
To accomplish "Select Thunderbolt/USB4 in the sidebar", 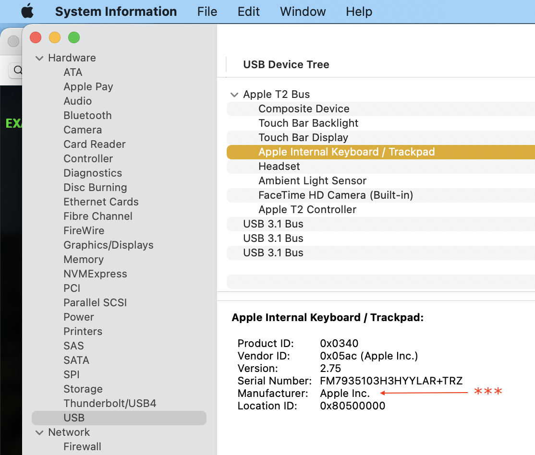I will coord(110,403).
